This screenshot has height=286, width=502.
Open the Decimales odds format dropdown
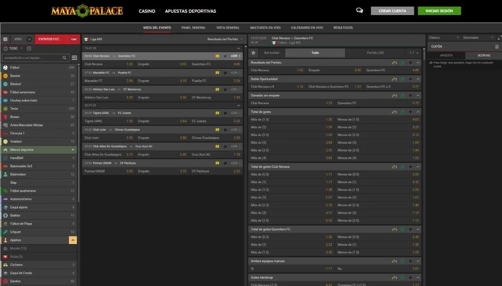(477, 37)
